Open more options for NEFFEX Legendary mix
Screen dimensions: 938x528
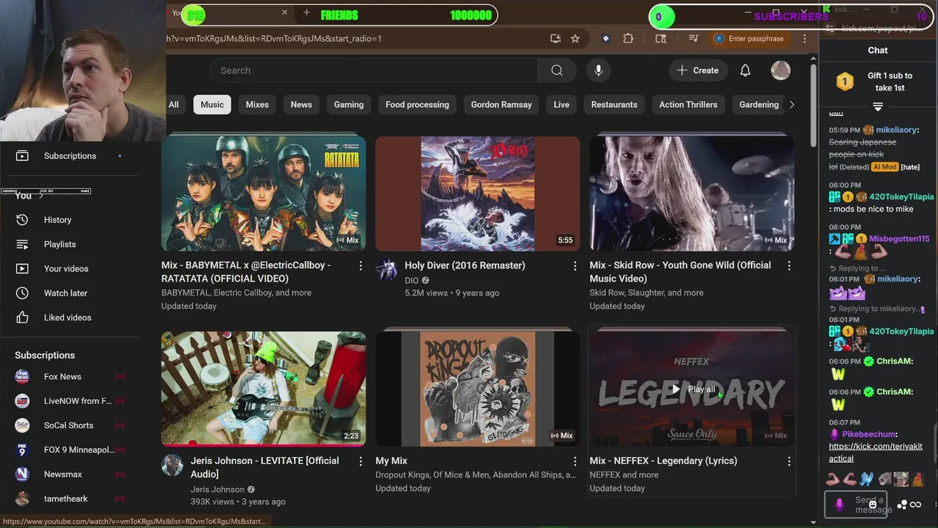[789, 461]
